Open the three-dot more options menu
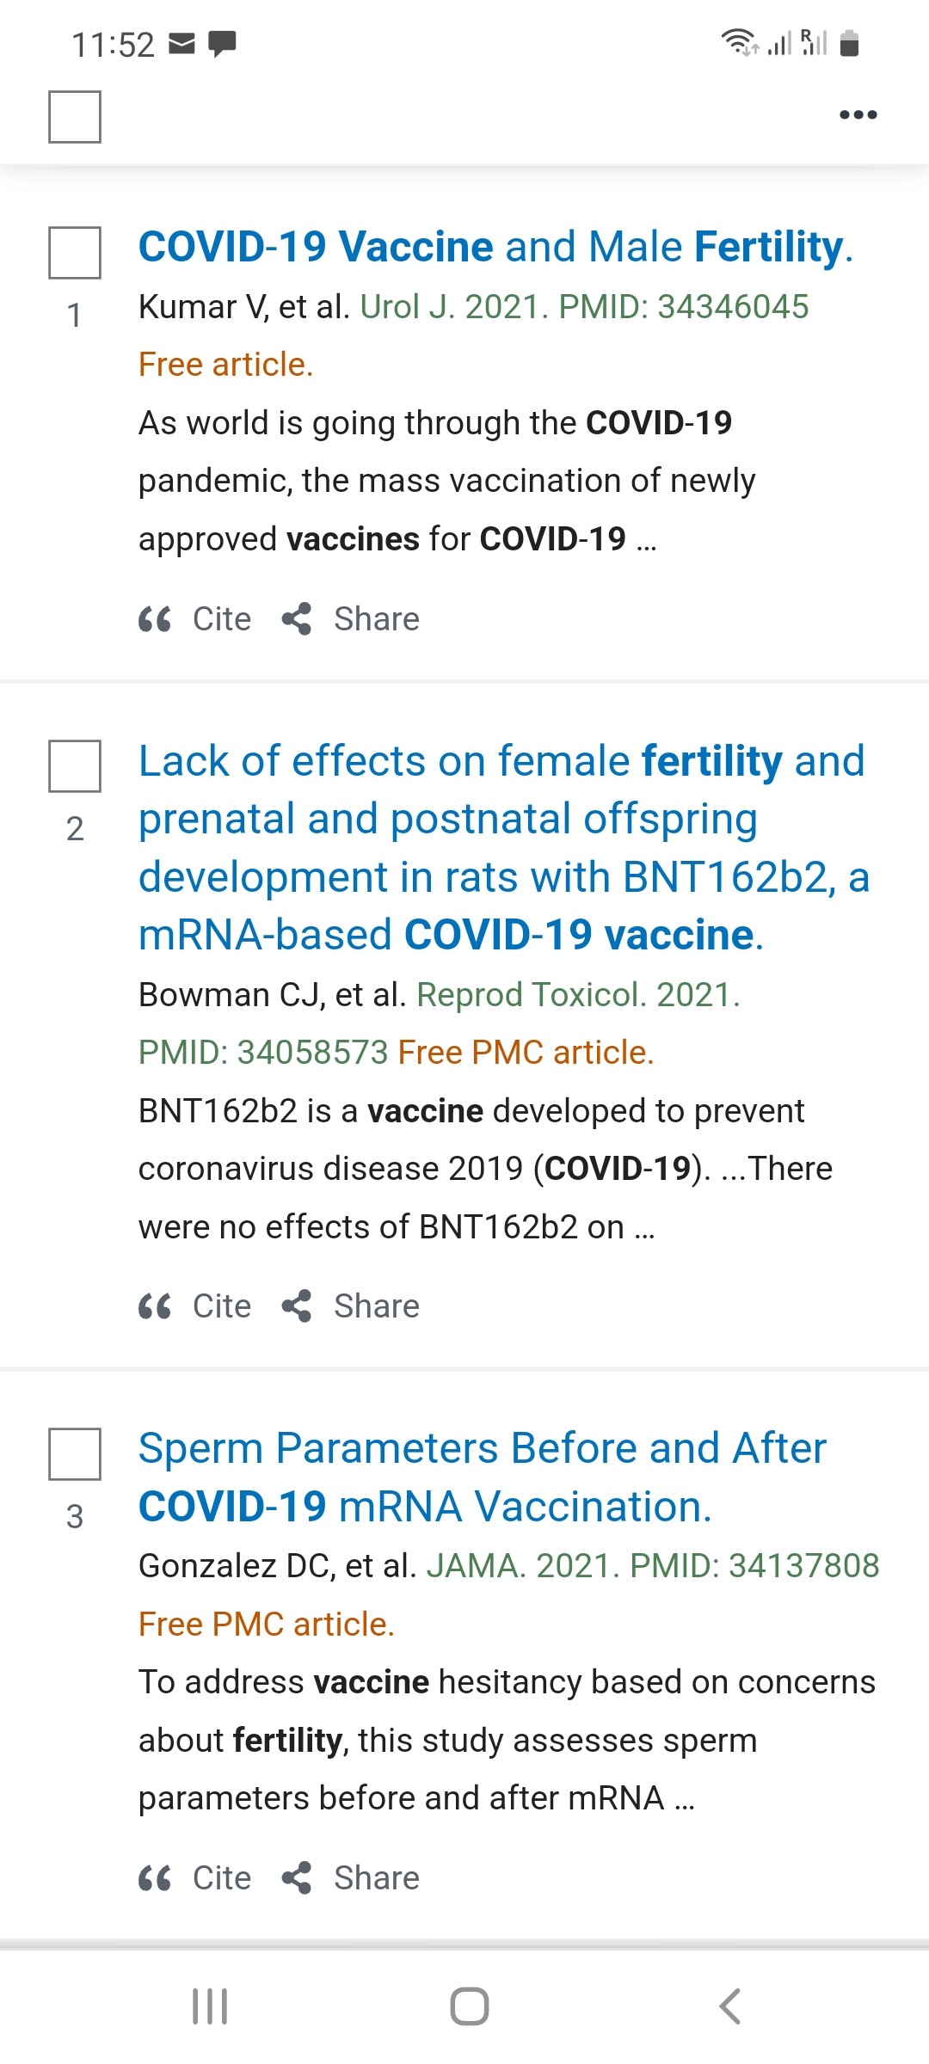 coord(858,115)
